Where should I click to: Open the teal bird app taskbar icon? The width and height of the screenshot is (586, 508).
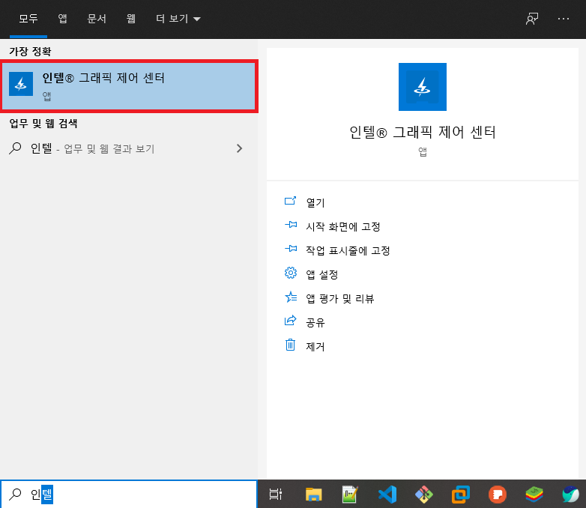571,495
